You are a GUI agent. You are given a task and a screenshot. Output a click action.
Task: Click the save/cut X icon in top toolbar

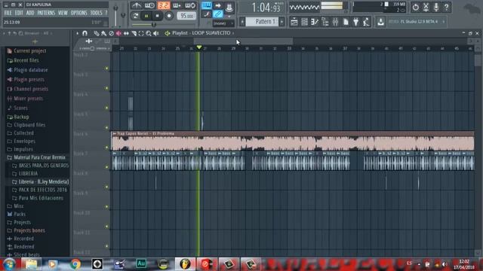point(426,7)
